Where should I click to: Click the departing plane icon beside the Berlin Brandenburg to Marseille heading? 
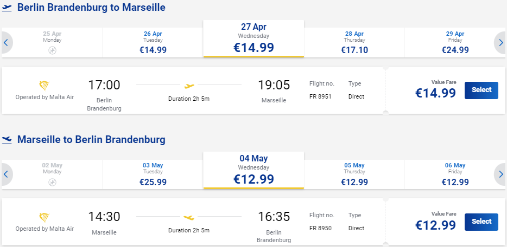[x=7, y=8]
